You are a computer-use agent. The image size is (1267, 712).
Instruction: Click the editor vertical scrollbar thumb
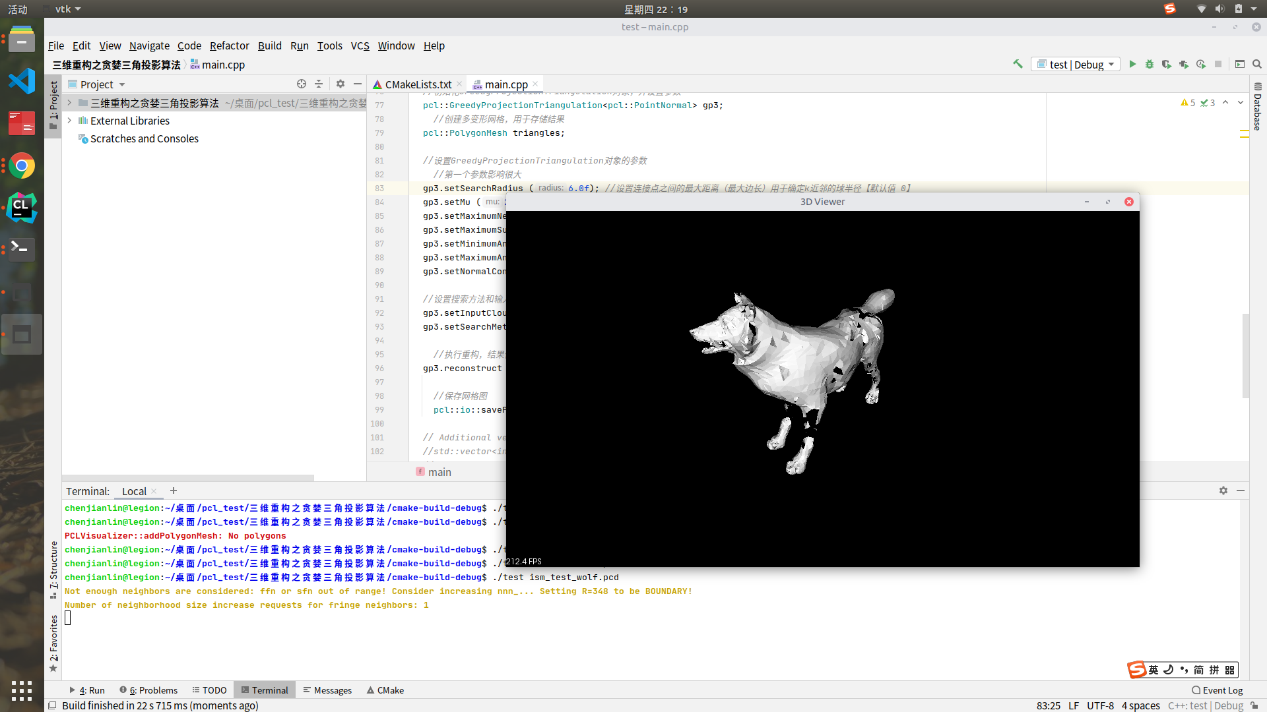tap(1245, 356)
